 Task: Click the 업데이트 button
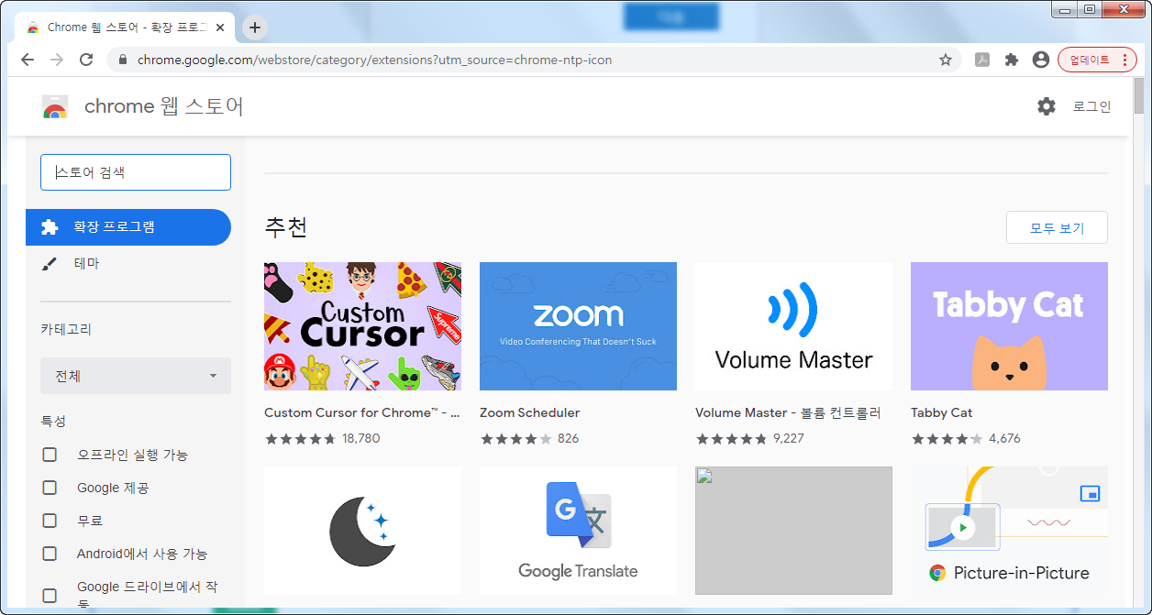point(1097,60)
